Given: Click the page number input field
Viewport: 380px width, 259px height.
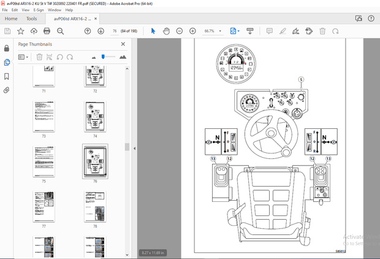Looking at the screenshot, I should pos(115,31).
